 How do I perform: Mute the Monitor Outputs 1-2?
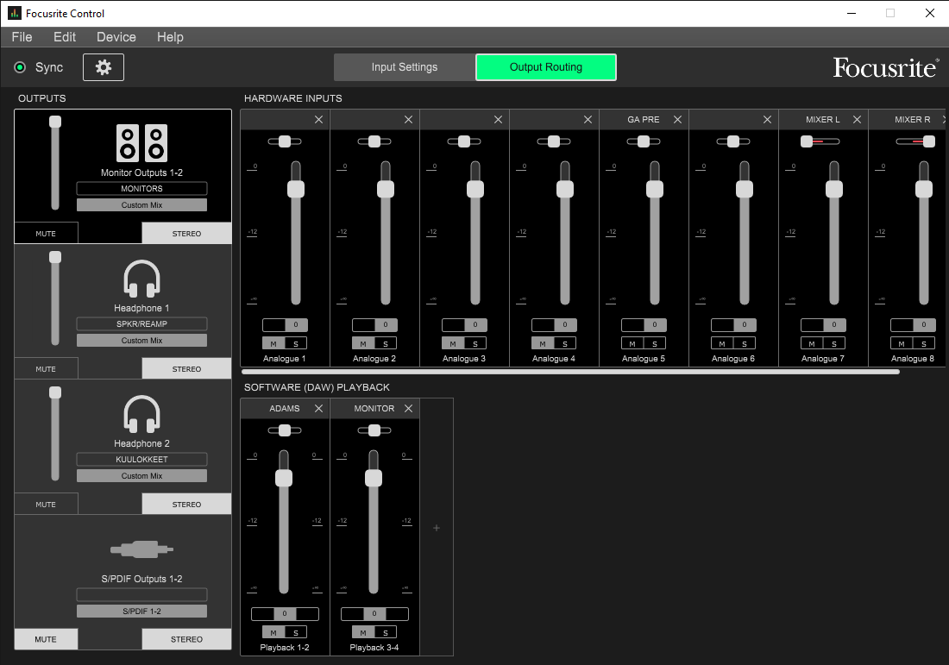[x=46, y=234]
